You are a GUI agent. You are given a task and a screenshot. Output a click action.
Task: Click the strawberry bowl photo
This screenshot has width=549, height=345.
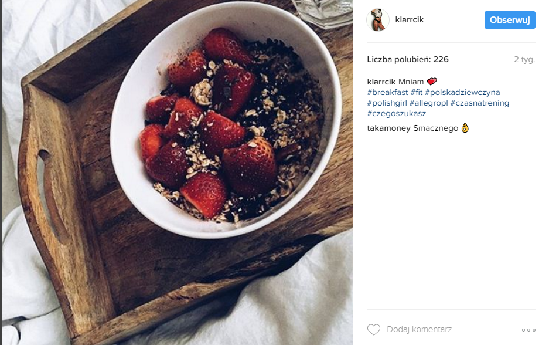coord(177,172)
